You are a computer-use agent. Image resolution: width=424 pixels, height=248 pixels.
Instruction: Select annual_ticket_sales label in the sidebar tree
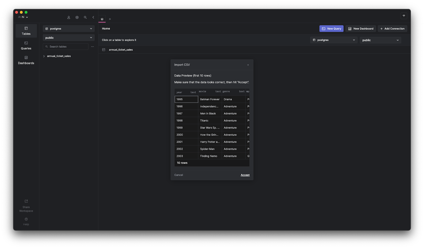coord(59,56)
